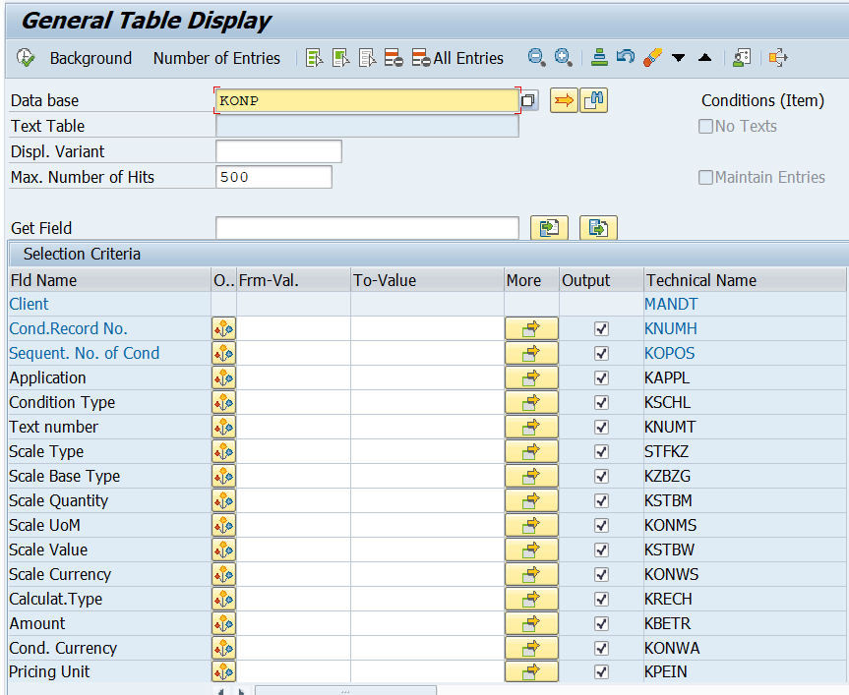The width and height of the screenshot is (849, 695).
Task: Click the Technical Name column header
Action: coord(745,280)
